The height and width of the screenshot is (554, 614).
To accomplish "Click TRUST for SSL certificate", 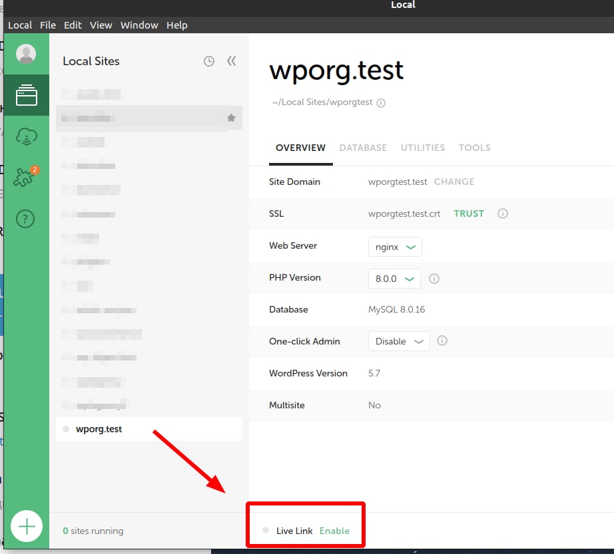I will click(469, 213).
